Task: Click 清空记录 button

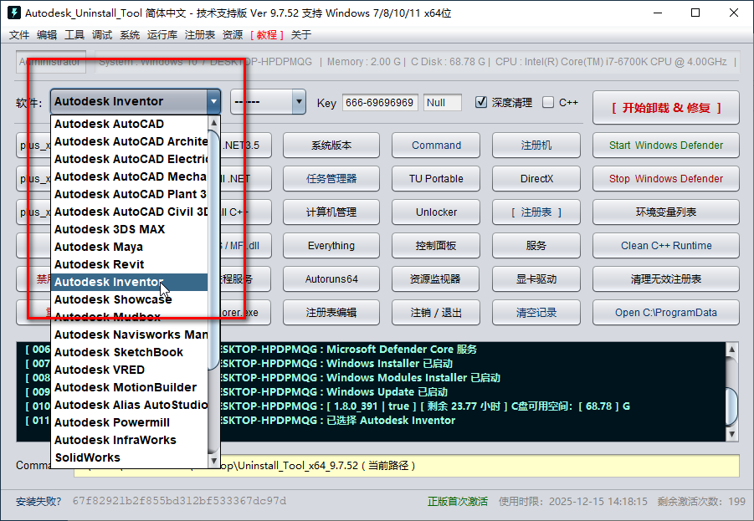Action: 536,313
